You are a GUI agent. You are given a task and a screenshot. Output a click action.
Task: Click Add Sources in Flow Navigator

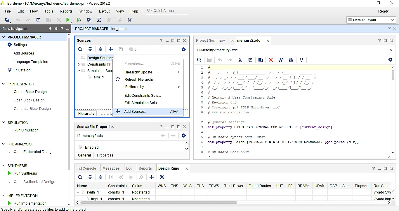coord(24,53)
